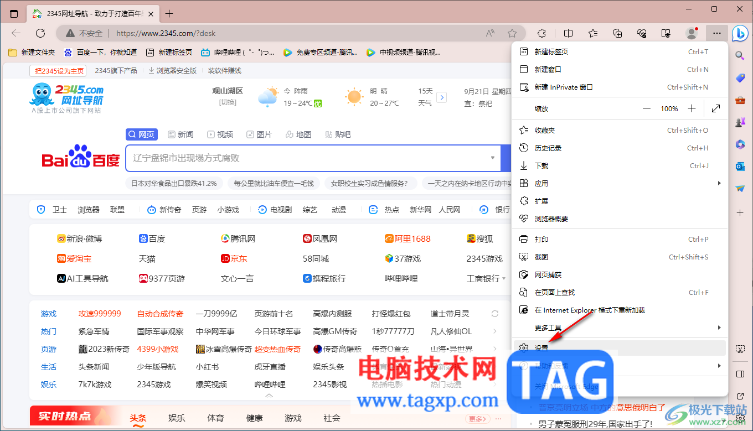
Task: Open the Bing chat icon
Action: tap(740, 33)
